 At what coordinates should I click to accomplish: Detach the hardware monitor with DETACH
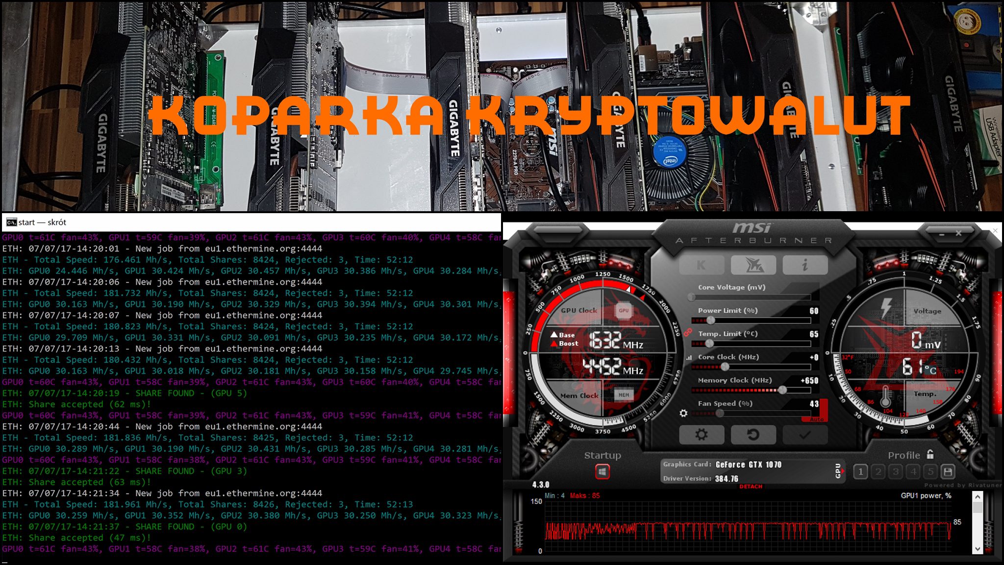pos(751,486)
